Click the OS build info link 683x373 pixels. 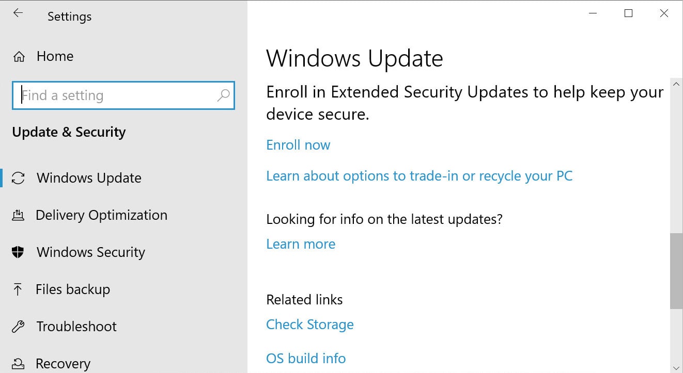pos(305,358)
